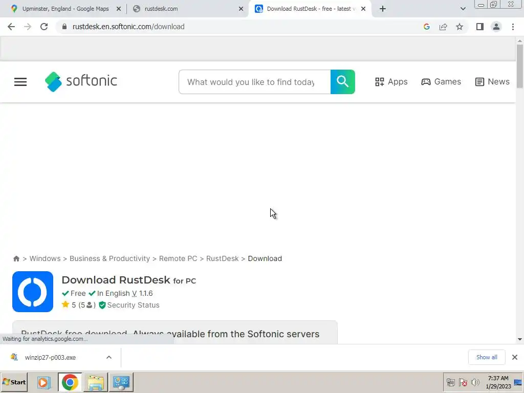524x393 pixels.
Task: Share this page icon
Action: (x=443, y=27)
